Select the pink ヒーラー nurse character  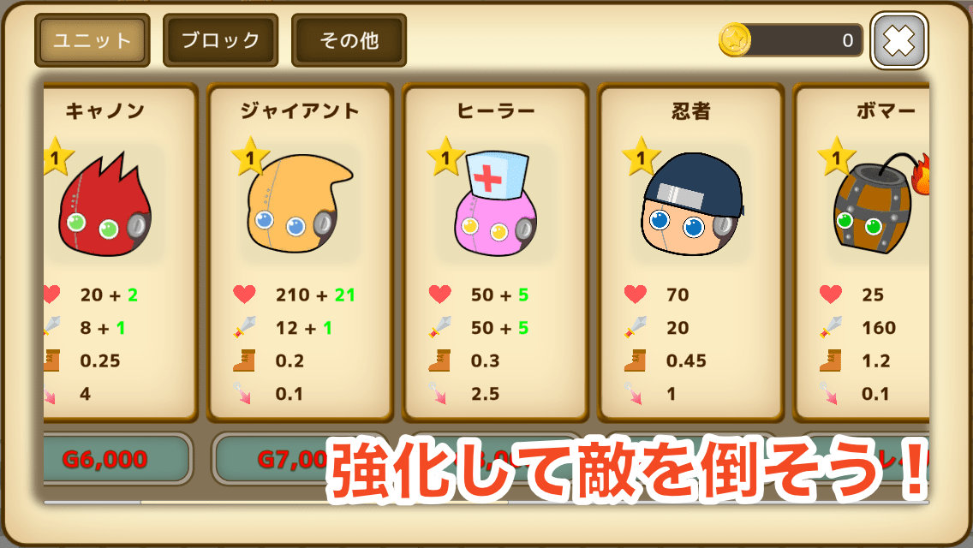tap(495, 204)
